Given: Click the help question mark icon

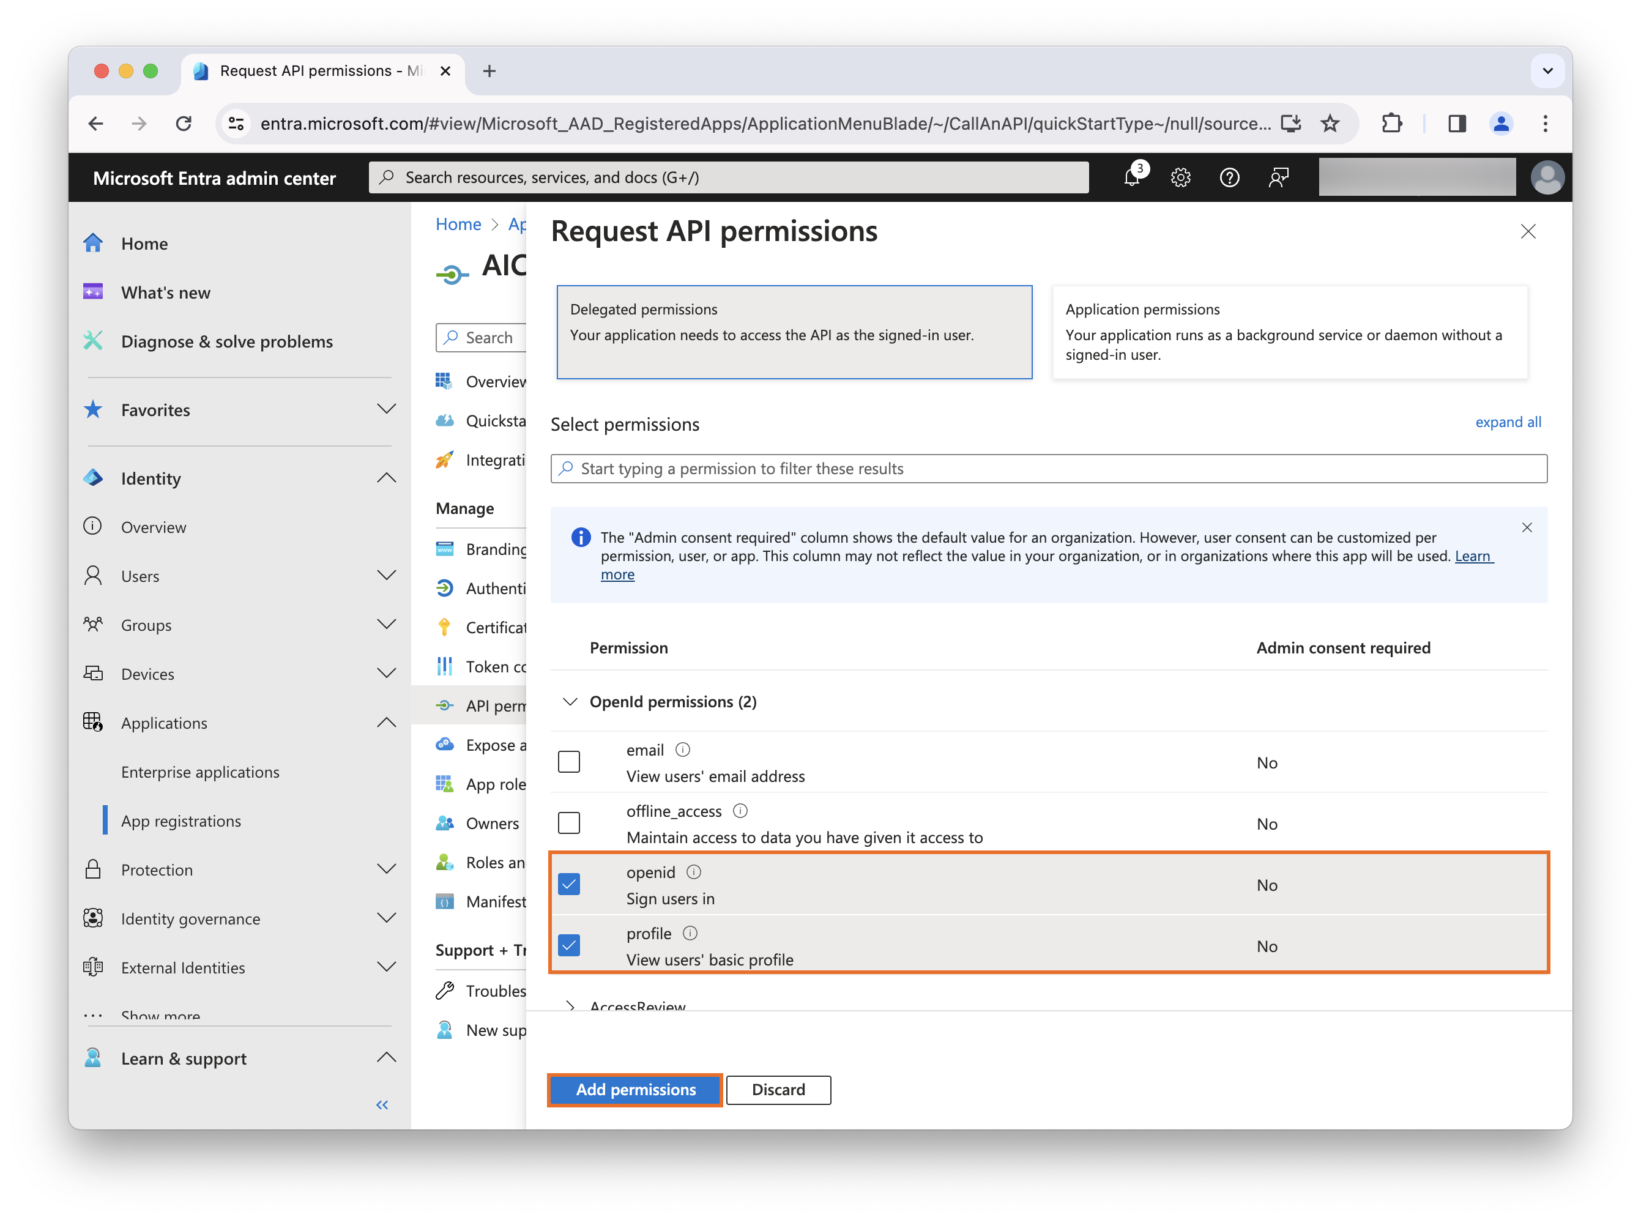Looking at the screenshot, I should click(1230, 177).
